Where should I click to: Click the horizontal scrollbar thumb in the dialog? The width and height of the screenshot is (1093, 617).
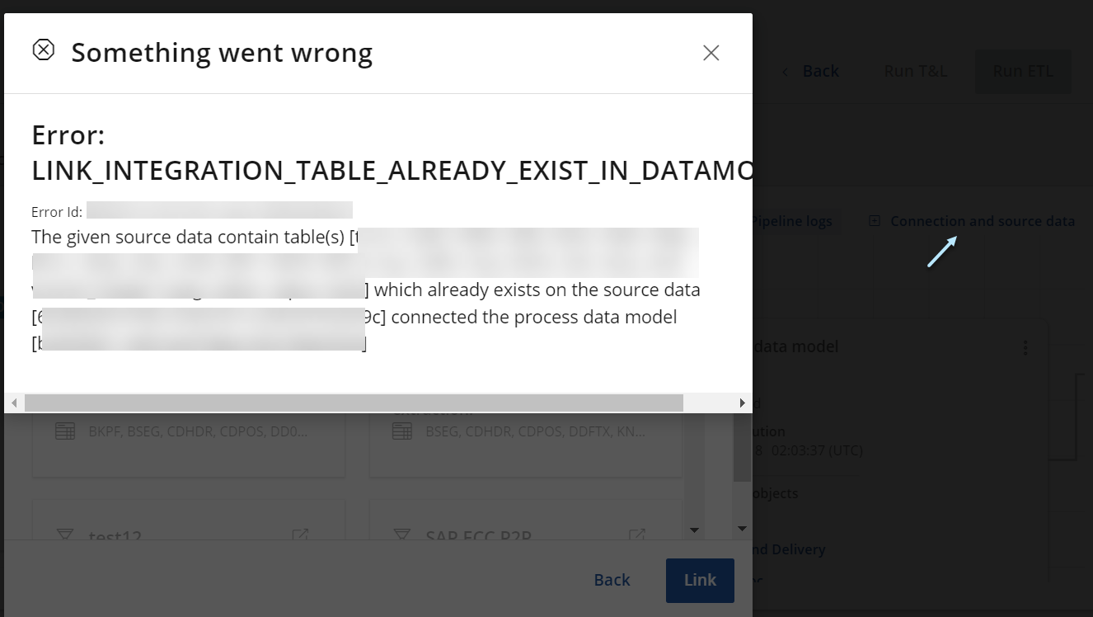(x=354, y=403)
